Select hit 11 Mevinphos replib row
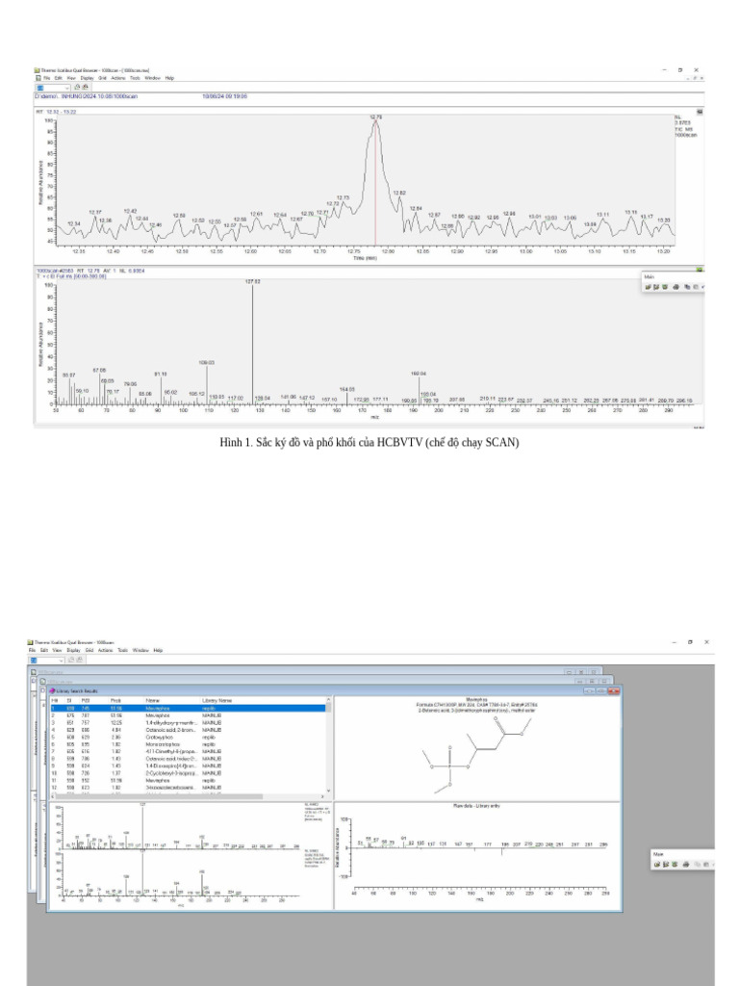 [x=188, y=780]
